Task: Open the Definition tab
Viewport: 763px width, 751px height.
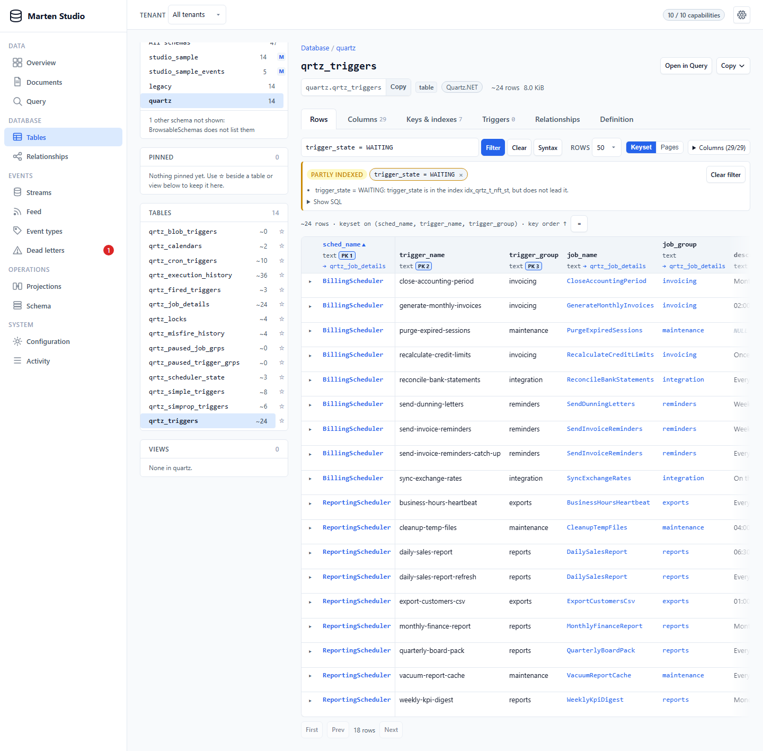Action: (617, 119)
